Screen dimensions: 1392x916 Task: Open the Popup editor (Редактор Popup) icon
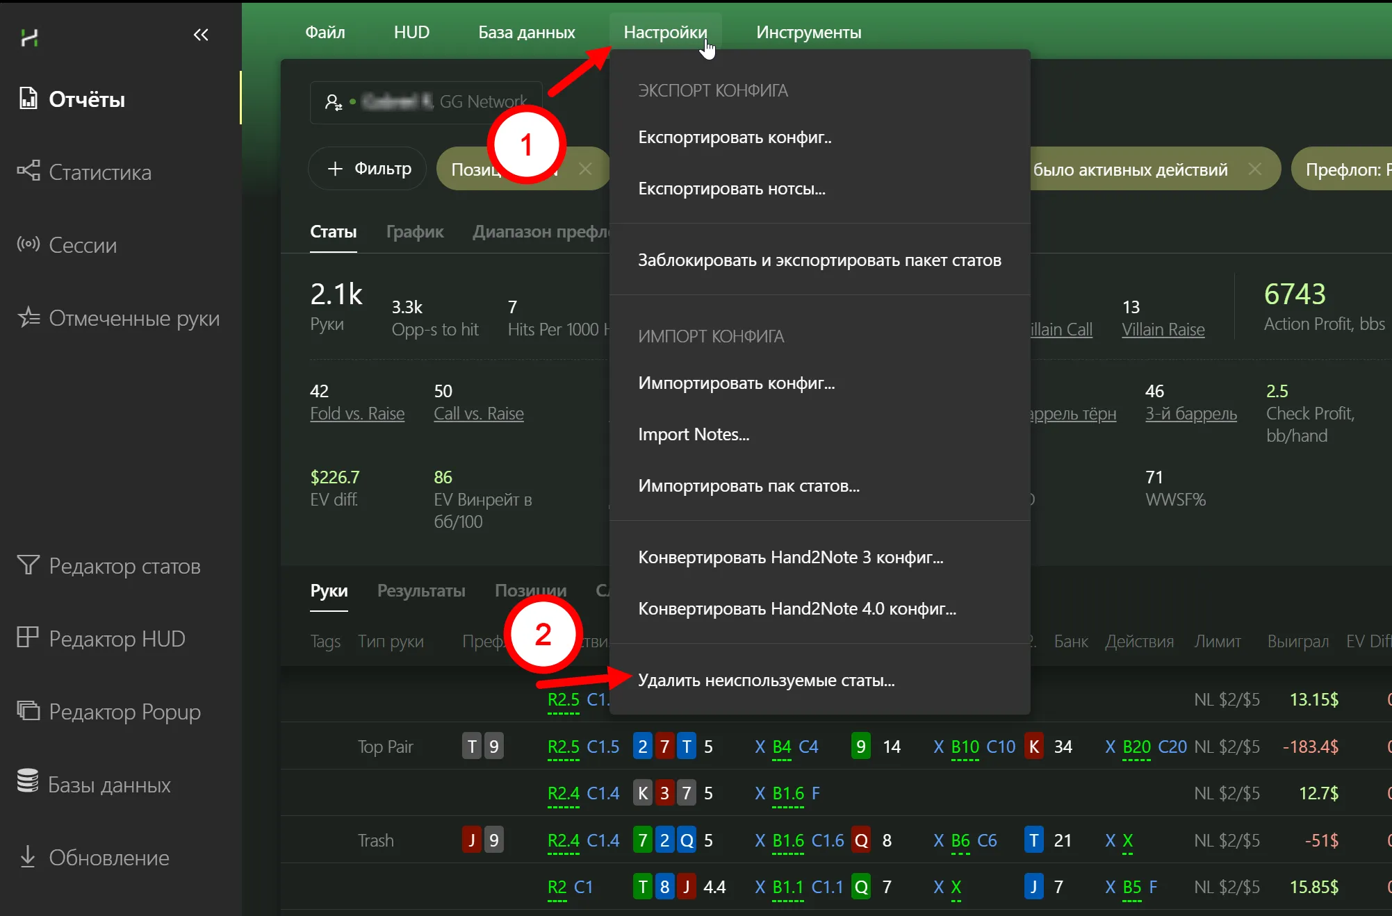[28, 710]
